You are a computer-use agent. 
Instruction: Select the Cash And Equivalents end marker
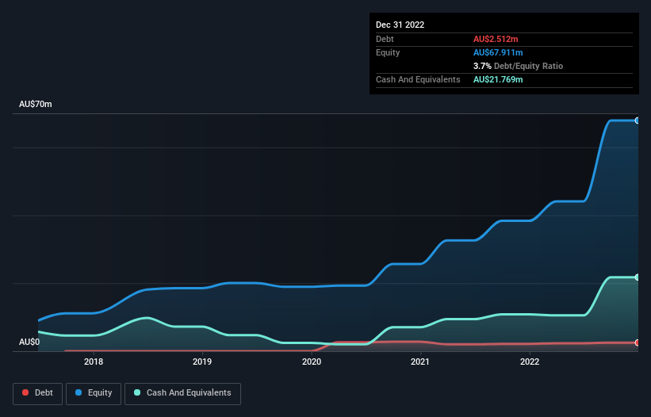coord(638,277)
